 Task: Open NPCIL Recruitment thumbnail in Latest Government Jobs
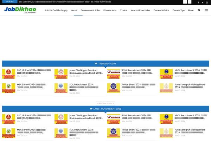(x=166, y=119)
